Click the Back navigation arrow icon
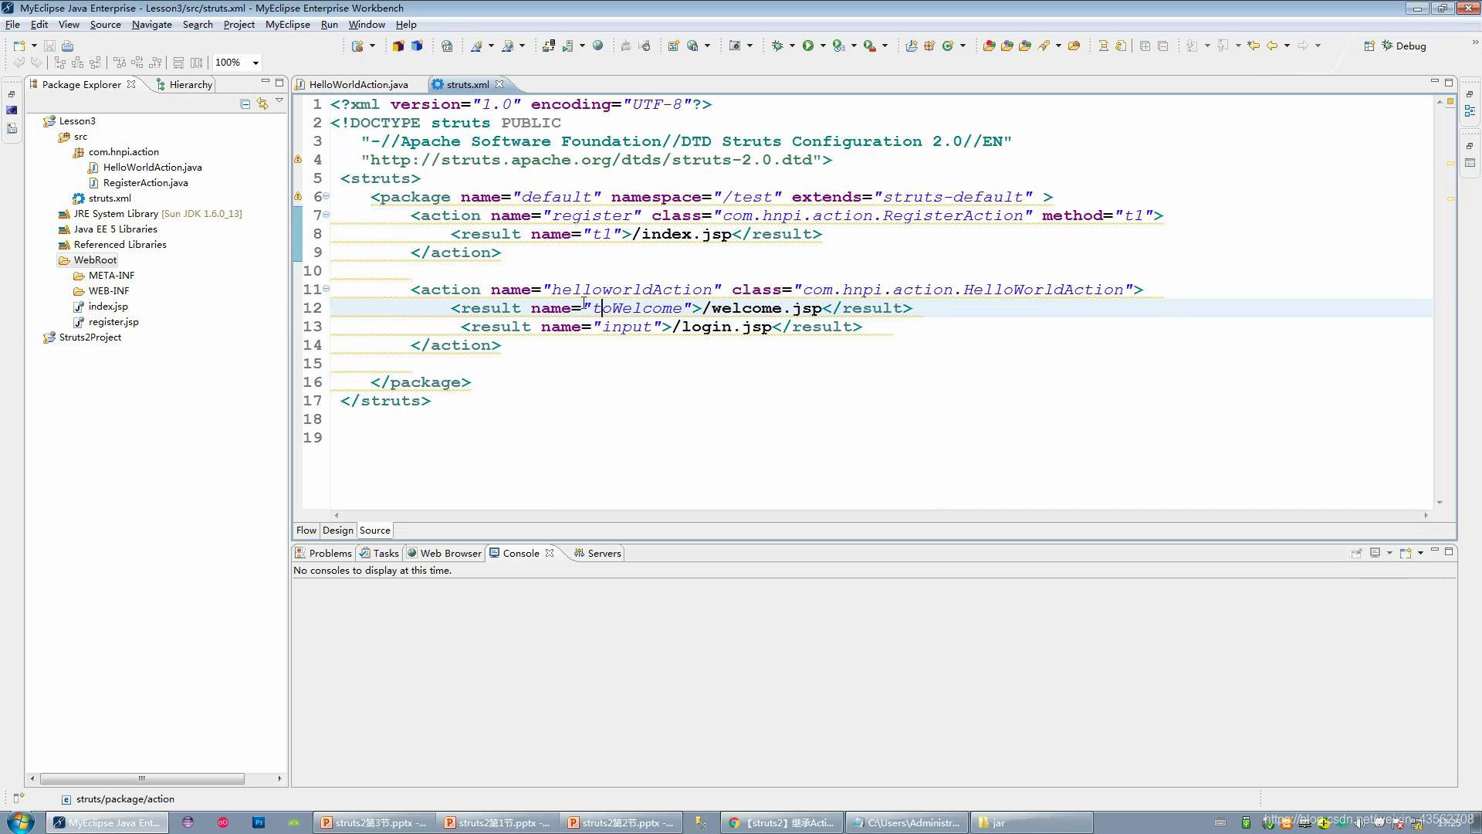Viewport: 1482px width, 834px height. point(1272,46)
